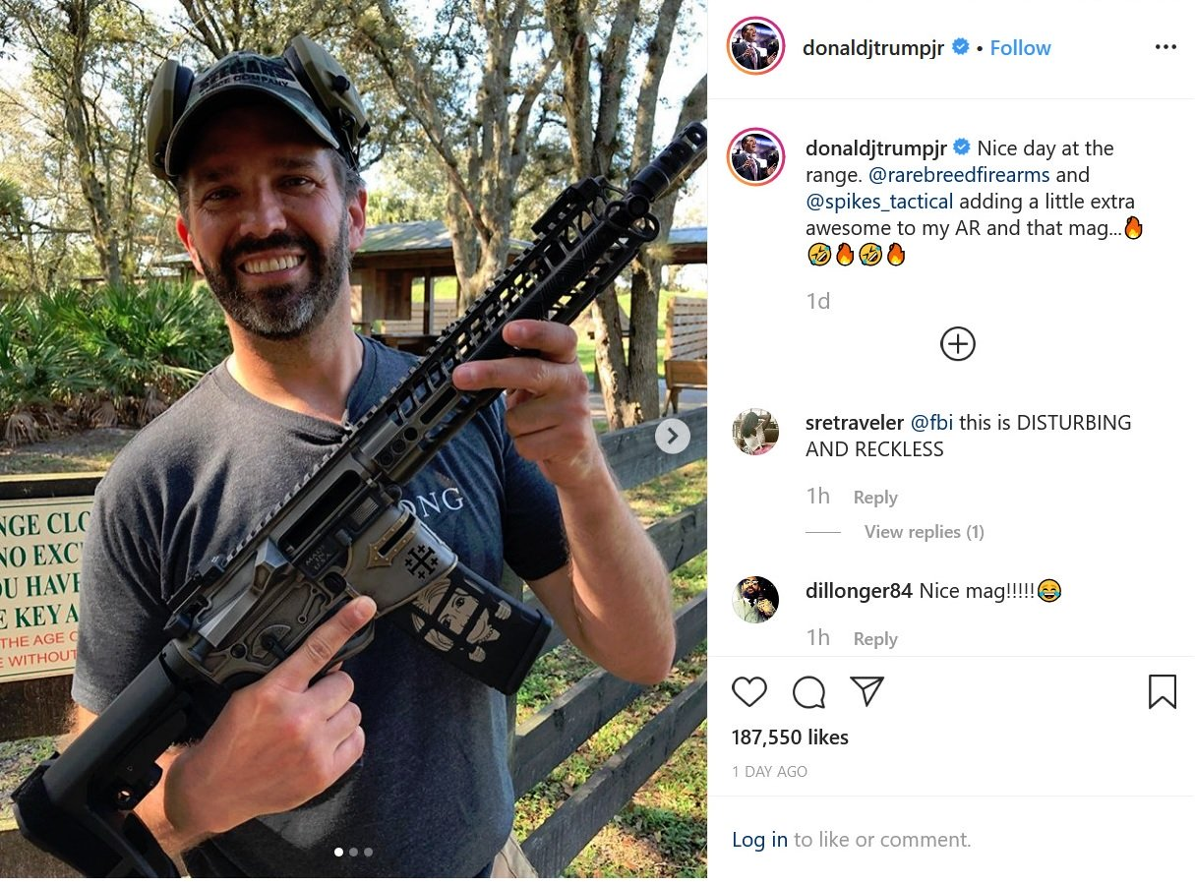Open dillonger84's profile avatar

(x=755, y=599)
